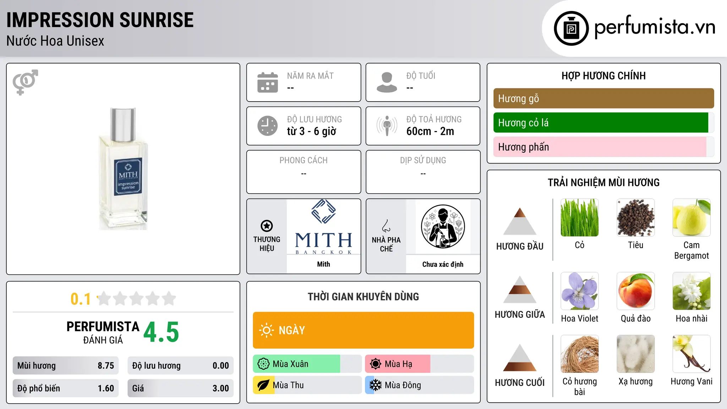Viewport: 727px width, 409px height.
Task: Click the 60cm - 2m sillage value
Action: click(x=430, y=131)
